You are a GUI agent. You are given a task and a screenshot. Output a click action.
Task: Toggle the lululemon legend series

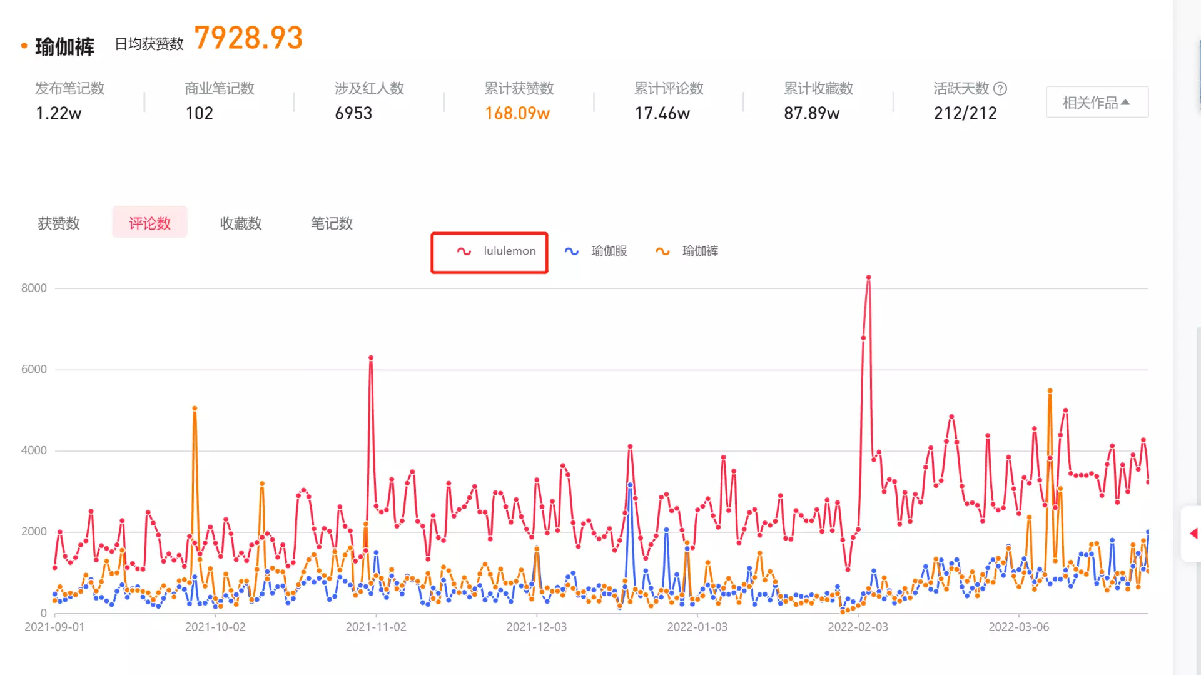(496, 251)
